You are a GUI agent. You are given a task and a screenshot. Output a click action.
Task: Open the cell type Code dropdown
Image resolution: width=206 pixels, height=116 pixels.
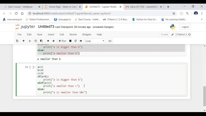95,41
